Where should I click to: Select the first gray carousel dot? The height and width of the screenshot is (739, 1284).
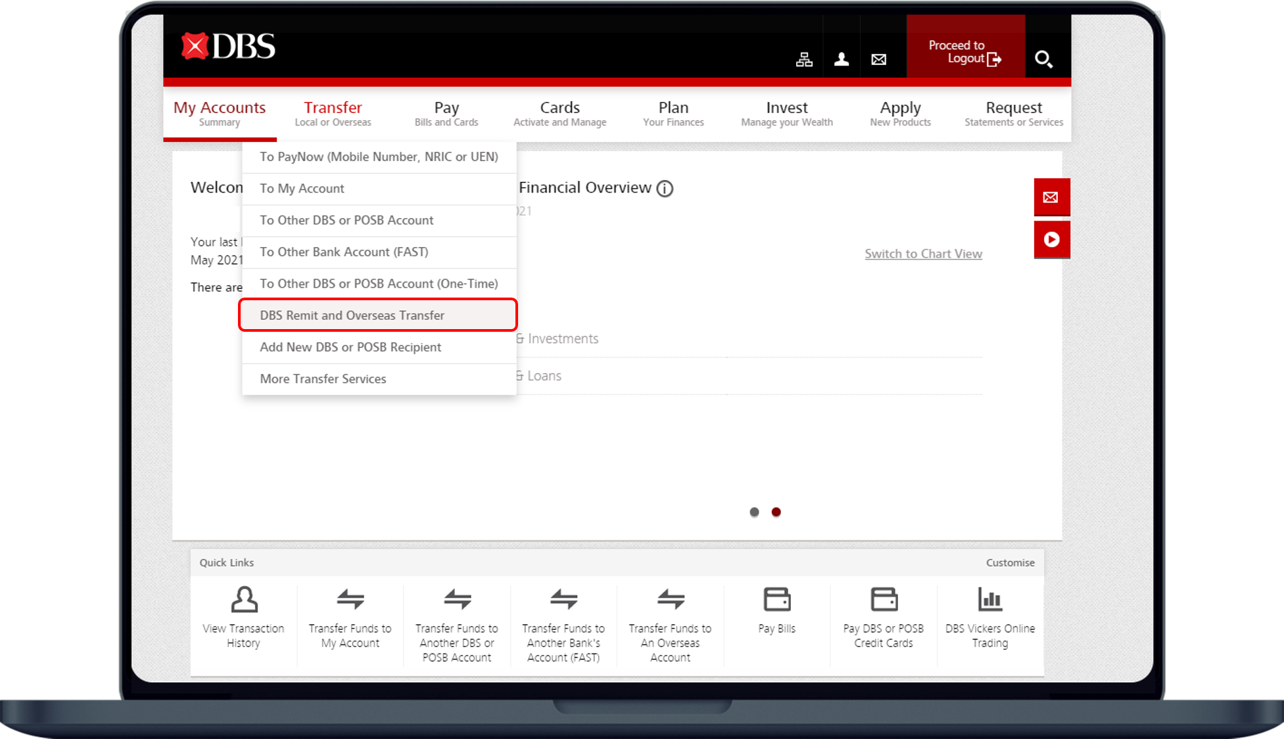pos(754,512)
